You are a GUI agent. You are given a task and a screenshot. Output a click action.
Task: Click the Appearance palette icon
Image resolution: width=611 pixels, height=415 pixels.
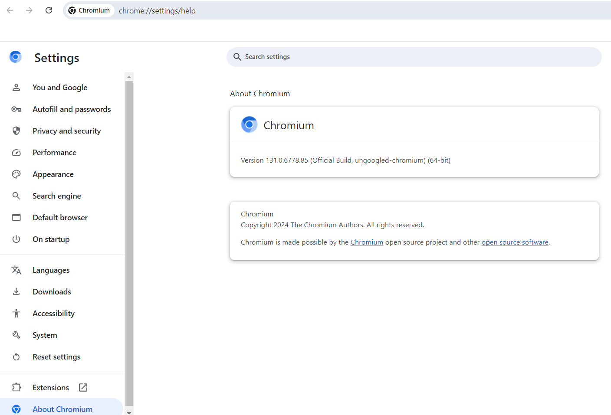[x=16, y=174]
